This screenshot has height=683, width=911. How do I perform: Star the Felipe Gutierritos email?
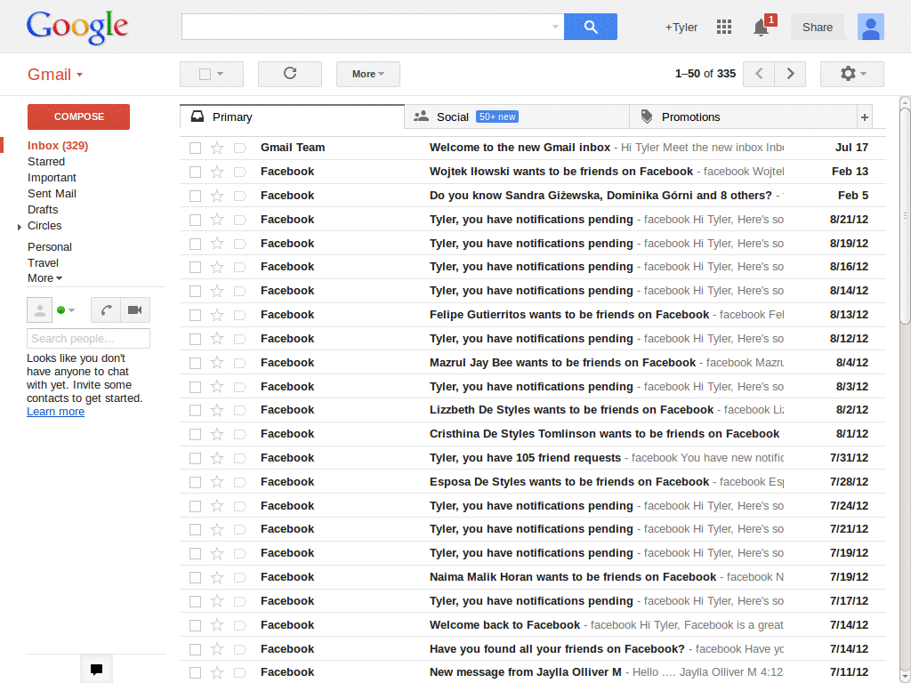[x=217, y=315]
